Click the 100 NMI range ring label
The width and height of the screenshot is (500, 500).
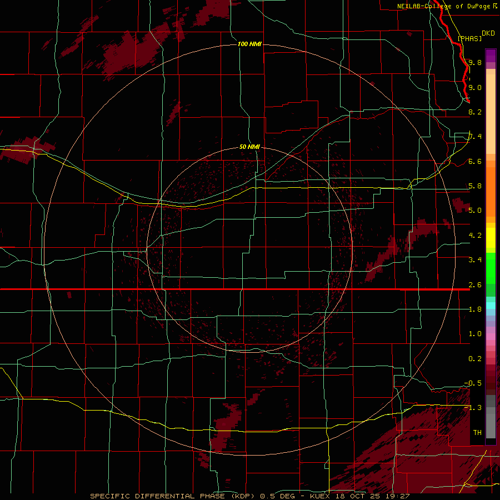[x=249, y=44]
